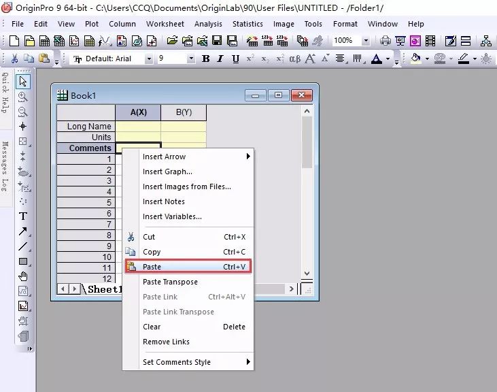Viewport: 497px width, 392px height.
Task: Open the fill color dropdown arrow
Action: tap(427, 59)
